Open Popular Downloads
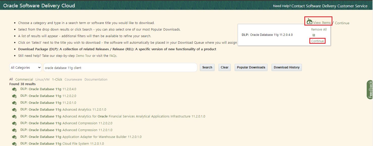The height and width of the screenshot is (146, 373). coord(251,67)
